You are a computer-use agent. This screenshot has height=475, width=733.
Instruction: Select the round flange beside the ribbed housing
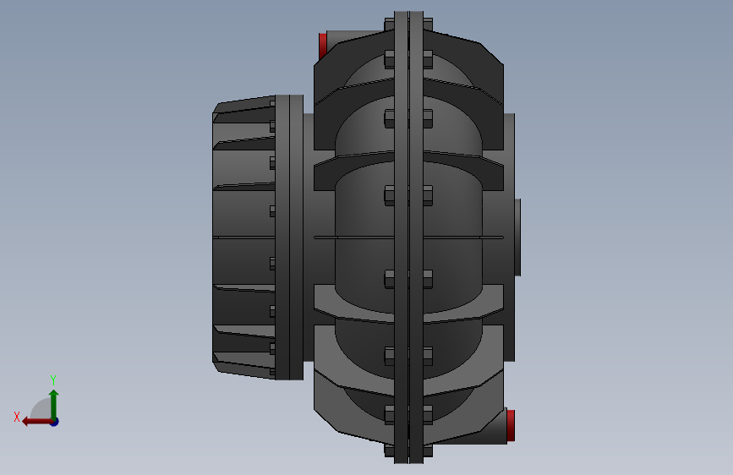[x=289, y=237]
